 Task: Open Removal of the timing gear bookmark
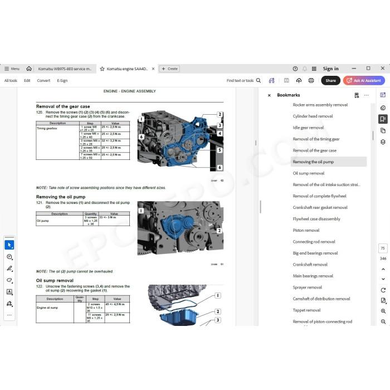[316, 139]
